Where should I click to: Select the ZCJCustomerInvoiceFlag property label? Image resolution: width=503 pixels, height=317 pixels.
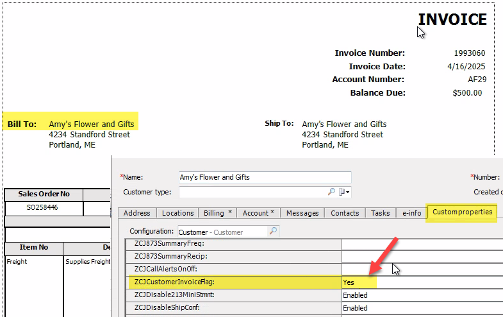[x=174, y=282]
